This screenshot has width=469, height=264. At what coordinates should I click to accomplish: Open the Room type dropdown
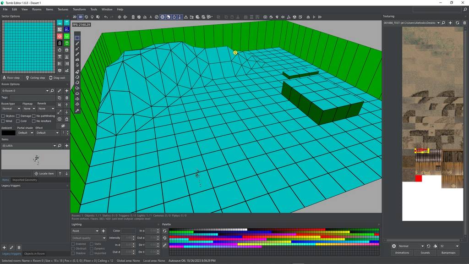tap(11, 109)
